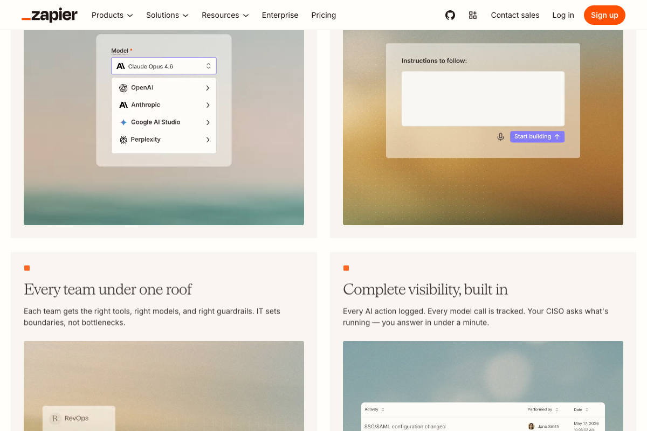
Task: Select Perplexity from the provider list
Action: click(x=164, y=140)
